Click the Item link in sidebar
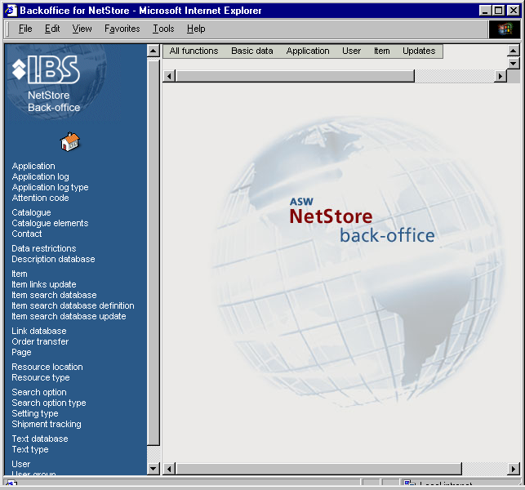525x490 pixels. click(x=20, y=274)
